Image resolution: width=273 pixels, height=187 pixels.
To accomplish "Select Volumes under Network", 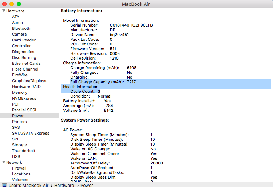I will tap(20, 180).
